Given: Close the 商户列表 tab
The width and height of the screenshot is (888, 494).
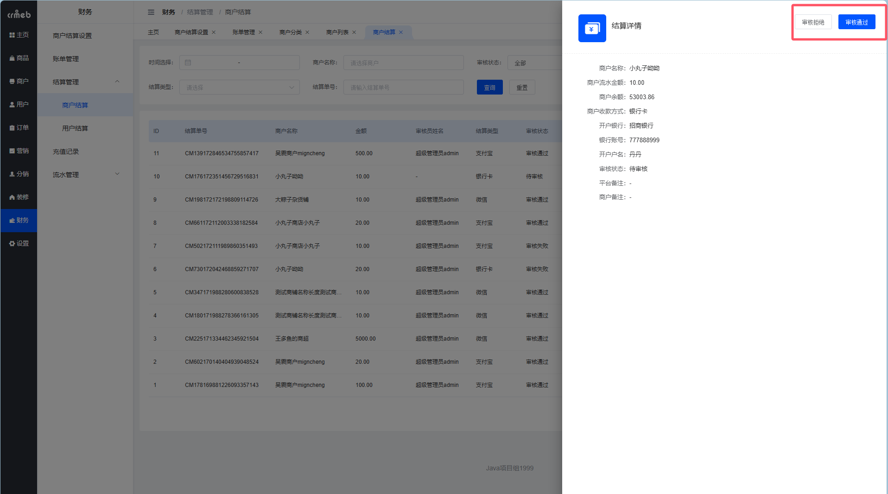Looking at the screenshot, I should pyautogui.click(x=354, y=32).
